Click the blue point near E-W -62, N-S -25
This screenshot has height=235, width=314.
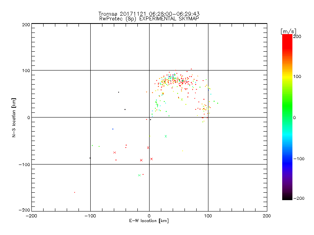113,129
